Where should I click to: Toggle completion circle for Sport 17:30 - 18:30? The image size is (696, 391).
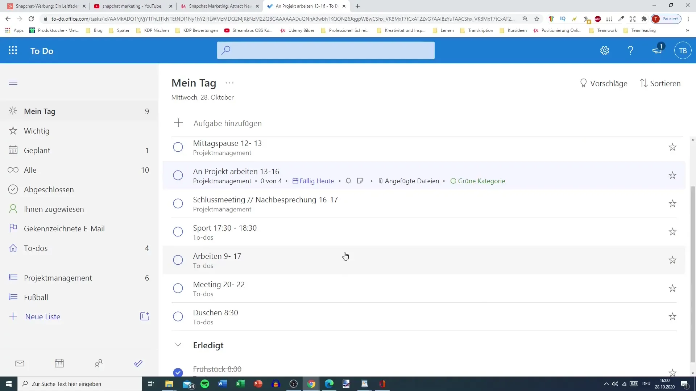pyautogui.click(x=178, y=232)
